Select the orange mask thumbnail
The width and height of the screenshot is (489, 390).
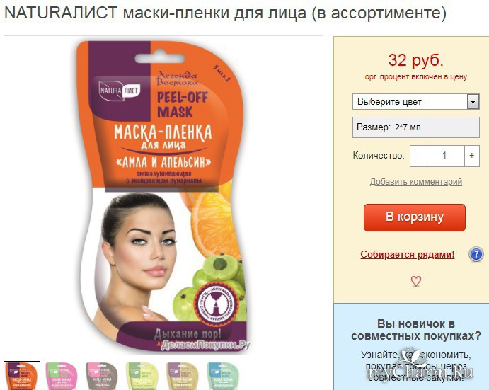click(x=22, y=376)
